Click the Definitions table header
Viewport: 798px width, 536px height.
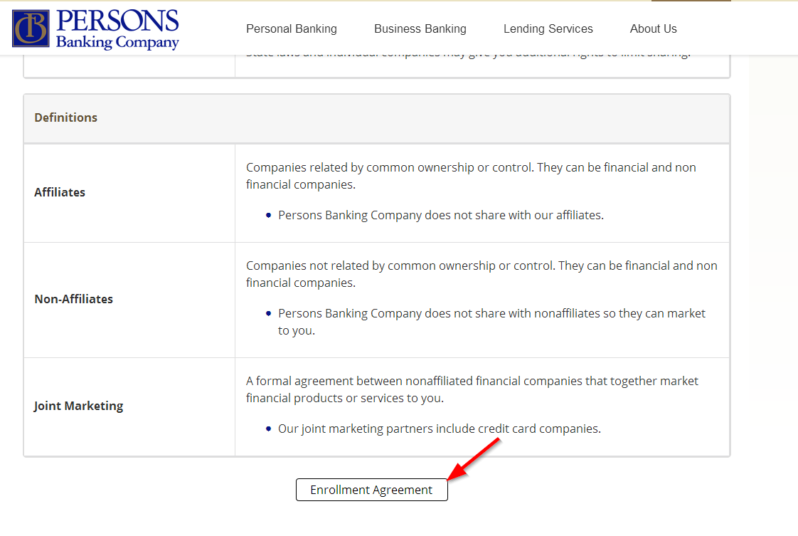pyautogui.click(x=377, y=118)
